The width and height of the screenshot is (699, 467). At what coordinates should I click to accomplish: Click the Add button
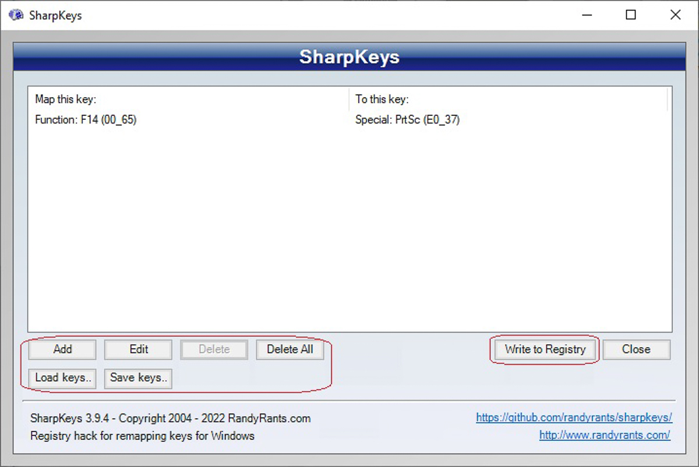pyautogui.click(x=62, y=349)
